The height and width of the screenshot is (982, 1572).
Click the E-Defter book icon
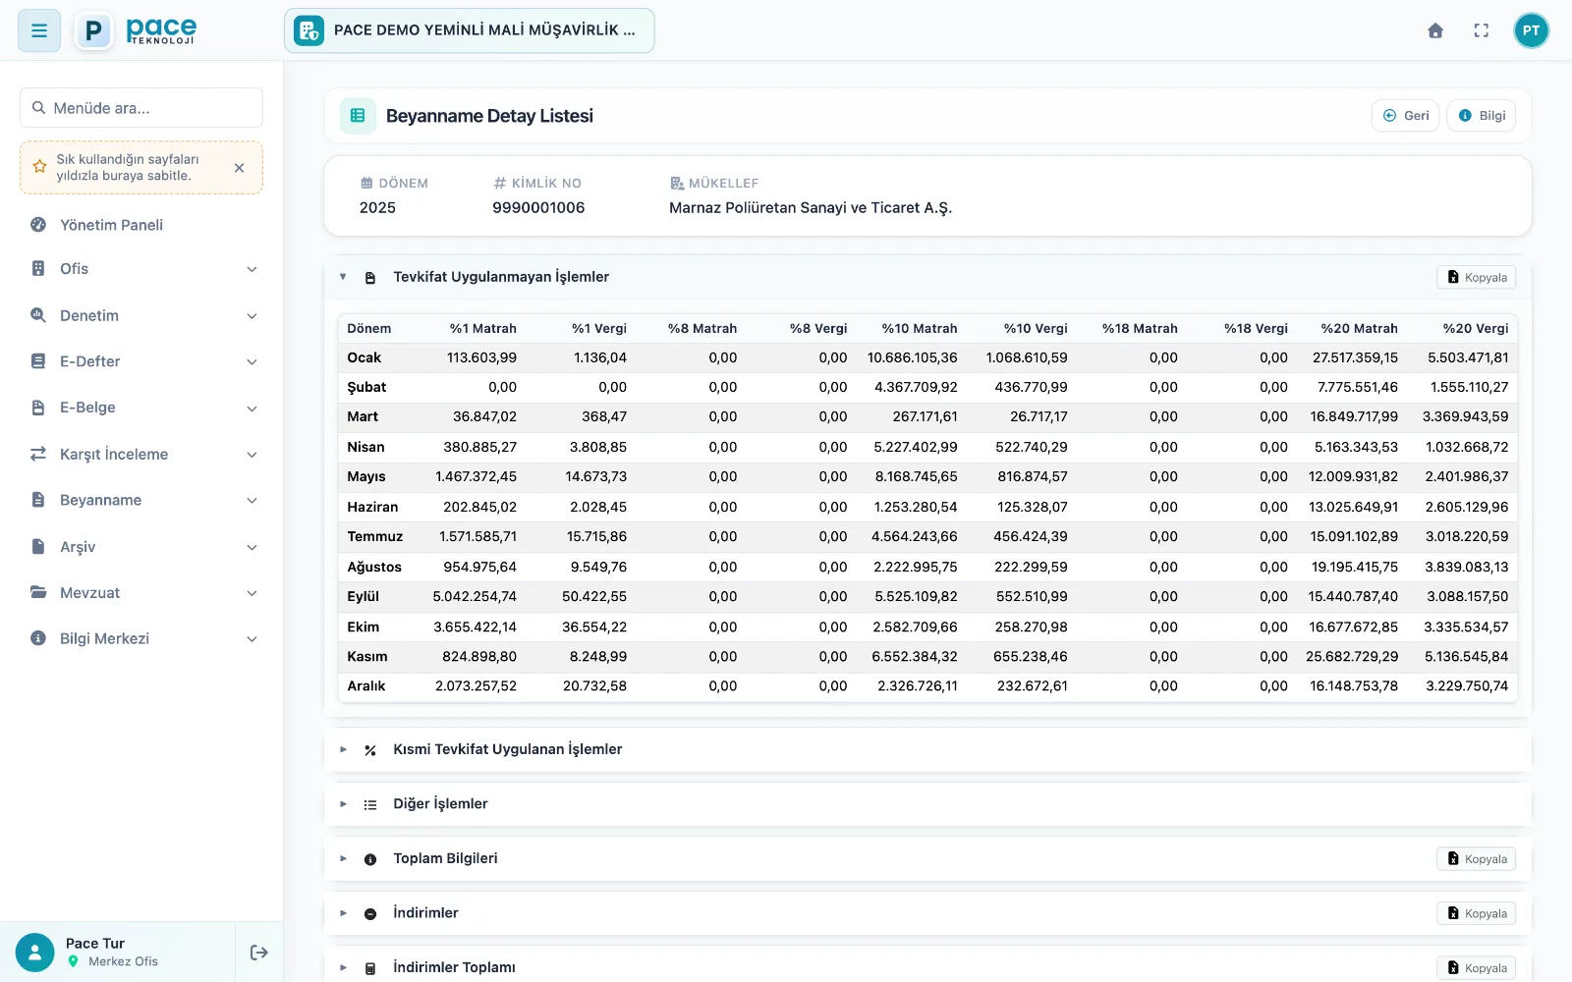coord(38,361)
